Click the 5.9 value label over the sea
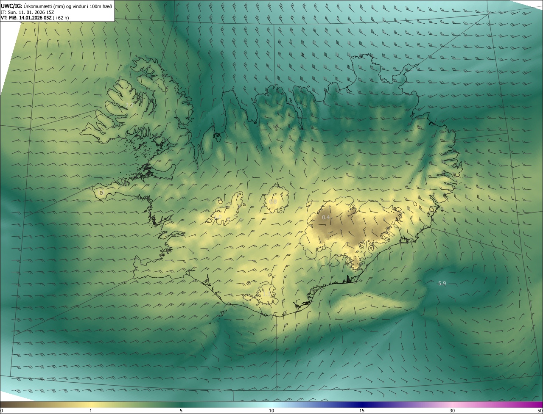This screenshot has height=414, width=543. coord(442,283)
